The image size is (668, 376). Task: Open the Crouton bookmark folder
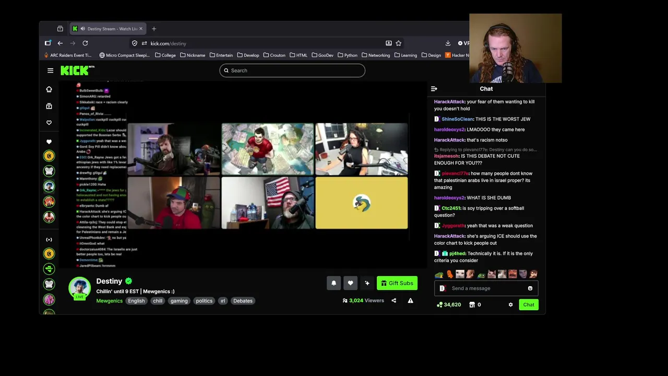click(275, 55)
